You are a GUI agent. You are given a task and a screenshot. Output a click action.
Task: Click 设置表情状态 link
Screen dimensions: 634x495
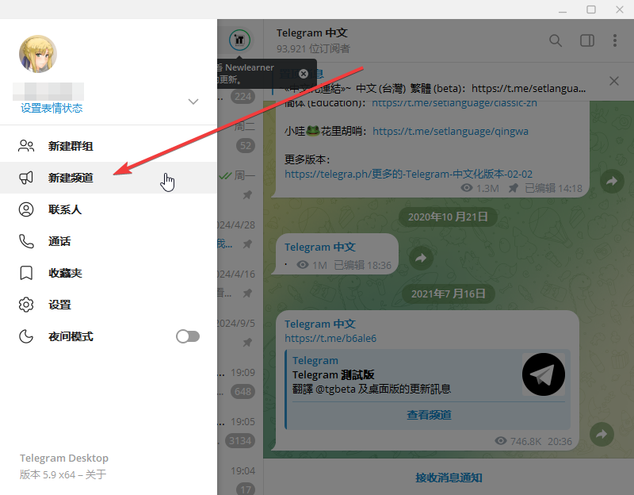click(52, 108)
